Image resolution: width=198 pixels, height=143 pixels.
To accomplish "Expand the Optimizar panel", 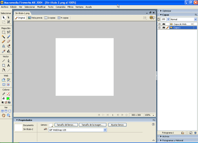I will click(x=161, y=11).
